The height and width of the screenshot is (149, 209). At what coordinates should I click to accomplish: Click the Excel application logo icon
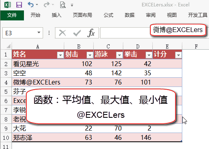pyautogui.click(x=8, y=5)
